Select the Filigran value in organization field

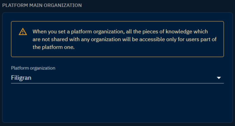[x=21, y=78]
